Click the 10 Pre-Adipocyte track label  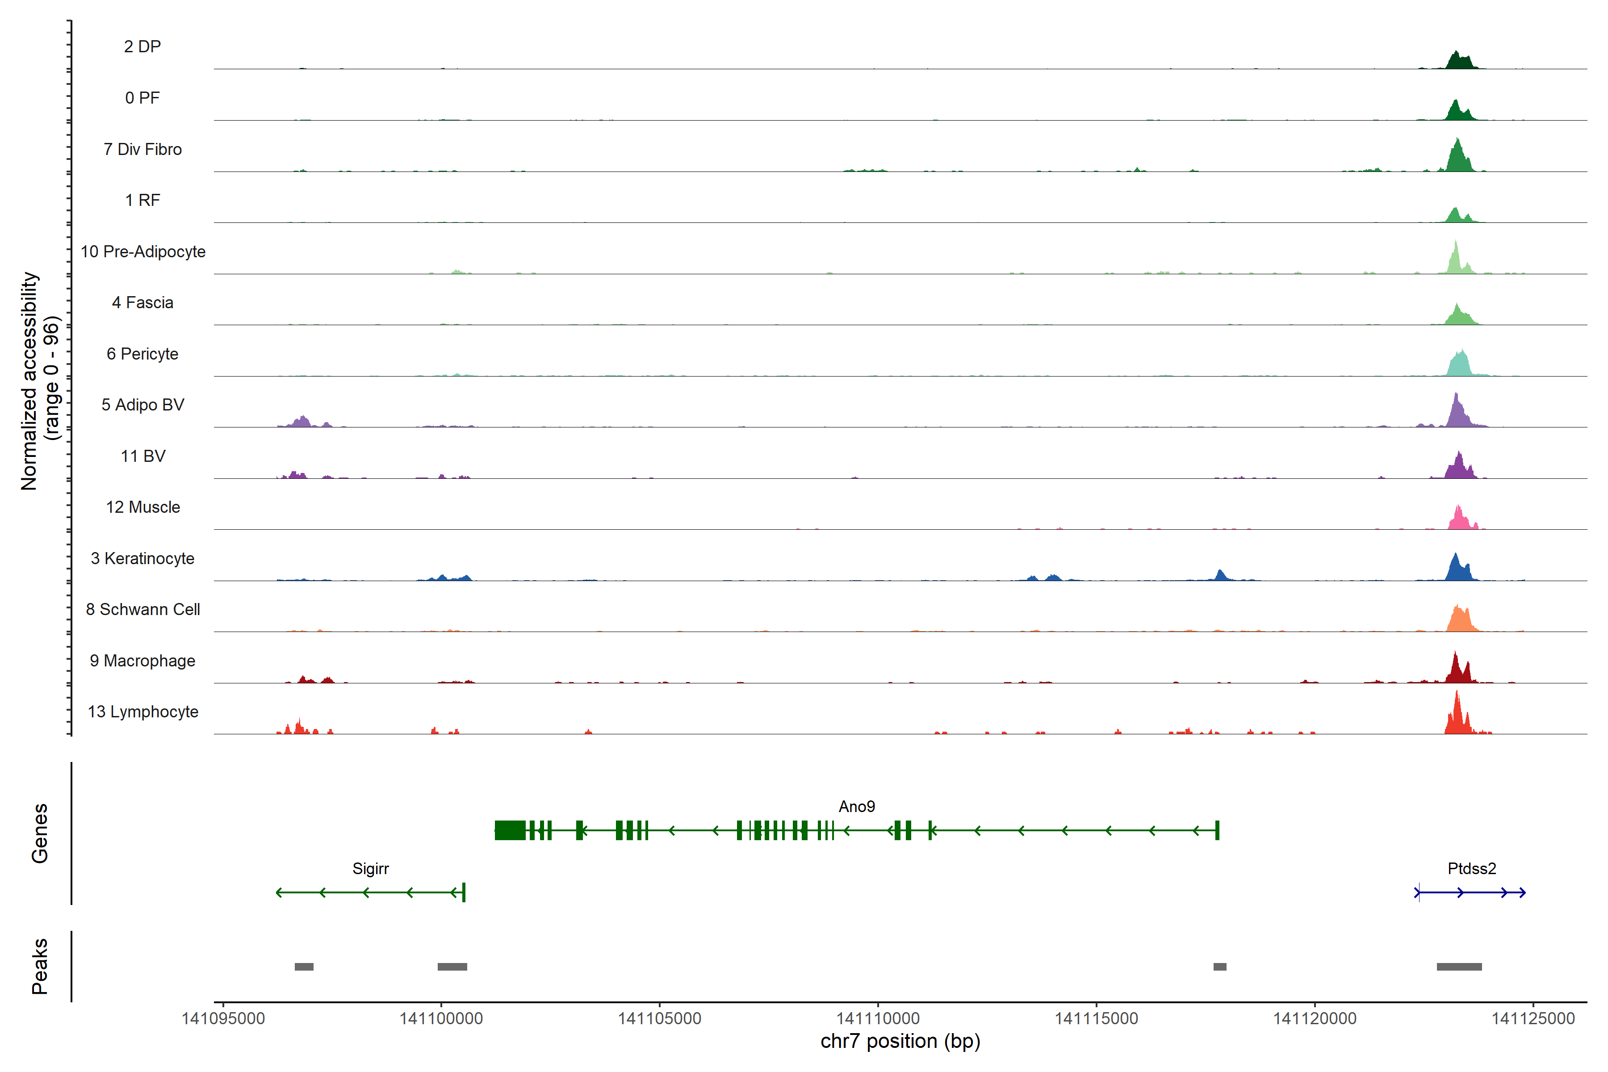click(x=143, y=251)
